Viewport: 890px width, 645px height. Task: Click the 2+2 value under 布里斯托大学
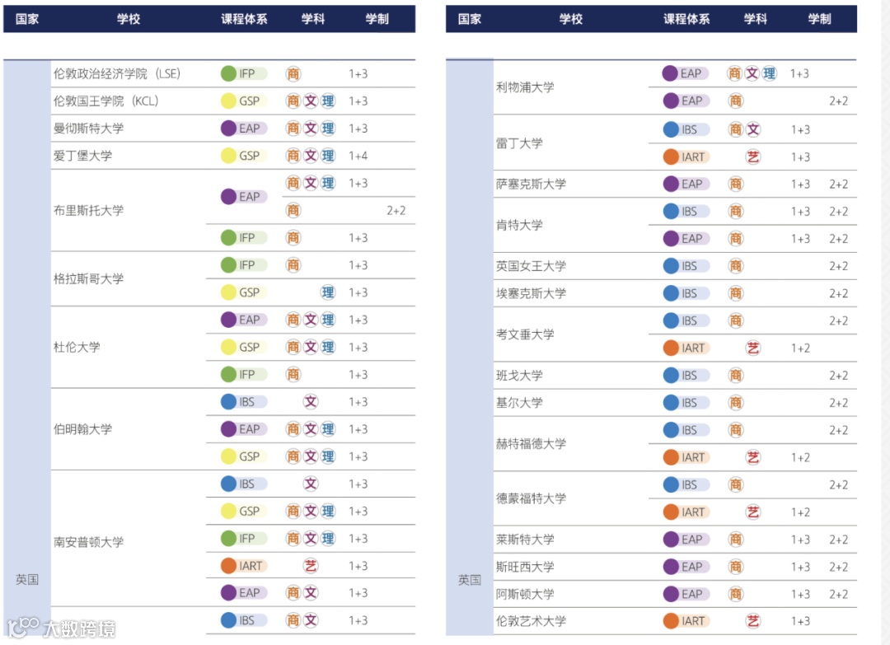[x=396, y=210]
